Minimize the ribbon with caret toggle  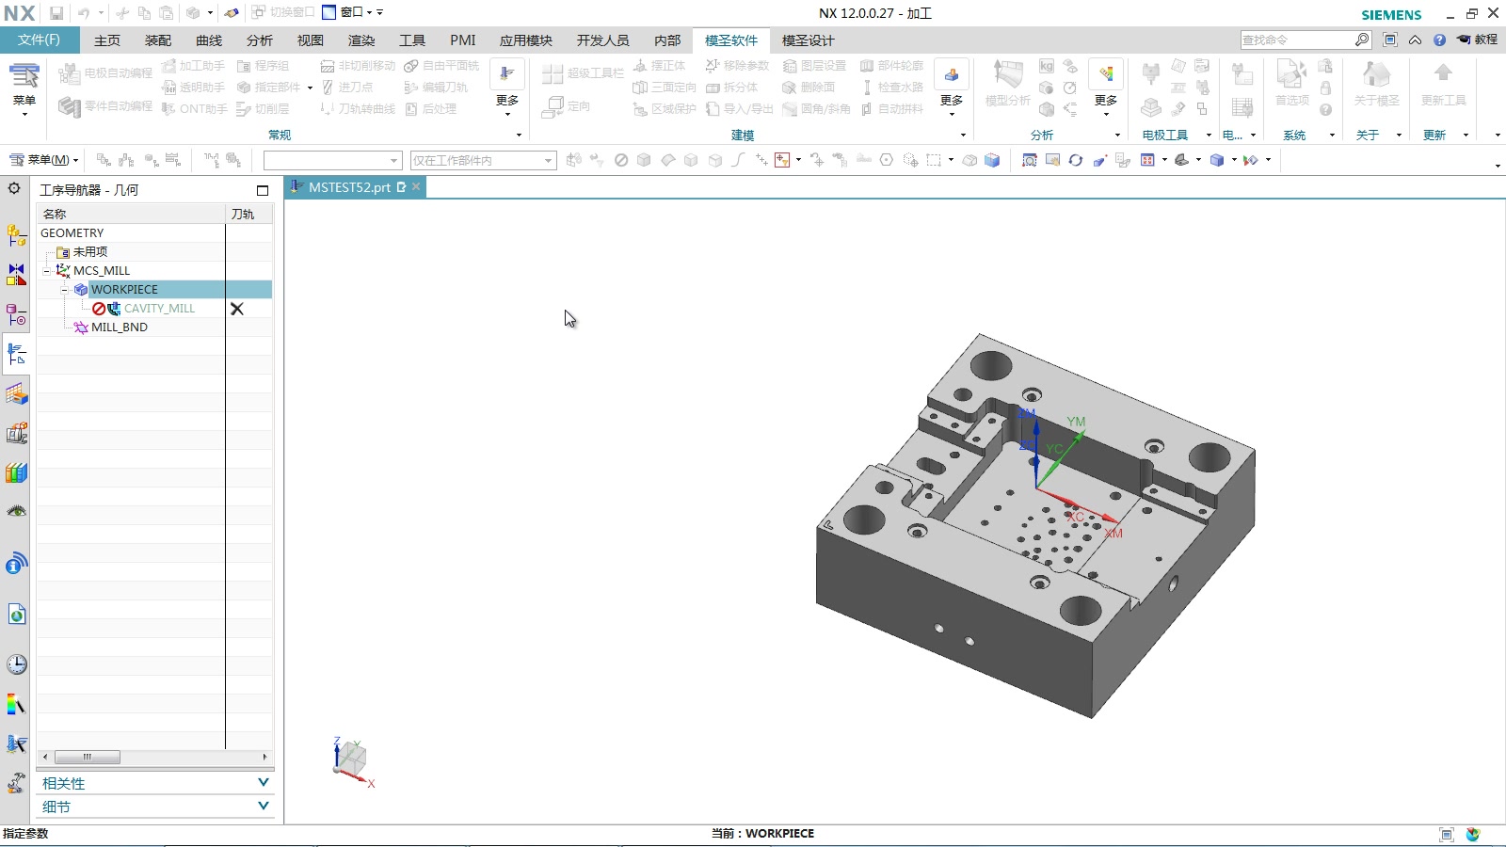[1415, 40]
